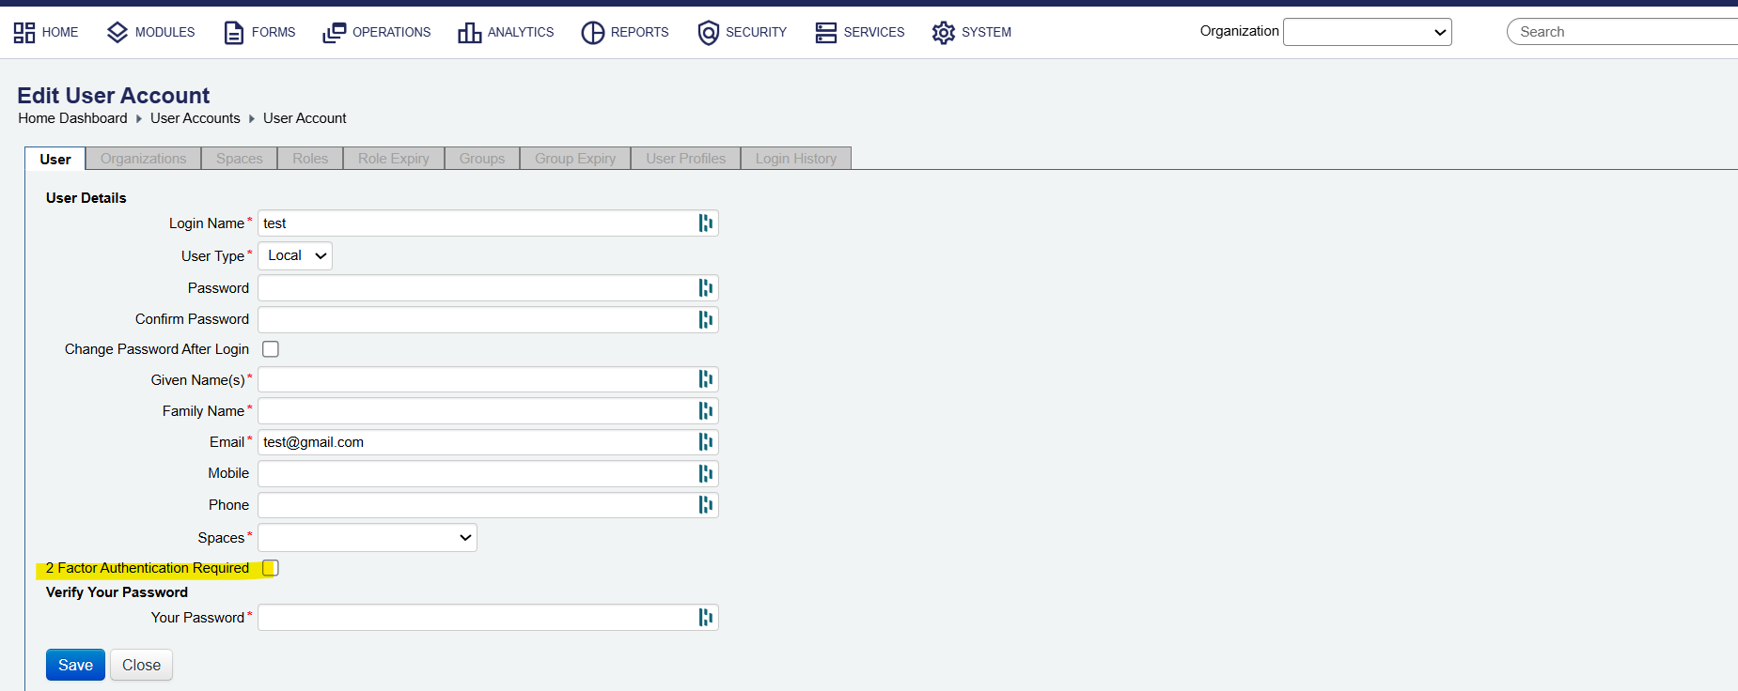The image size is (1738, 691).
Task: Open the Organization dropdown in header
Action: tap(1367, 33)
